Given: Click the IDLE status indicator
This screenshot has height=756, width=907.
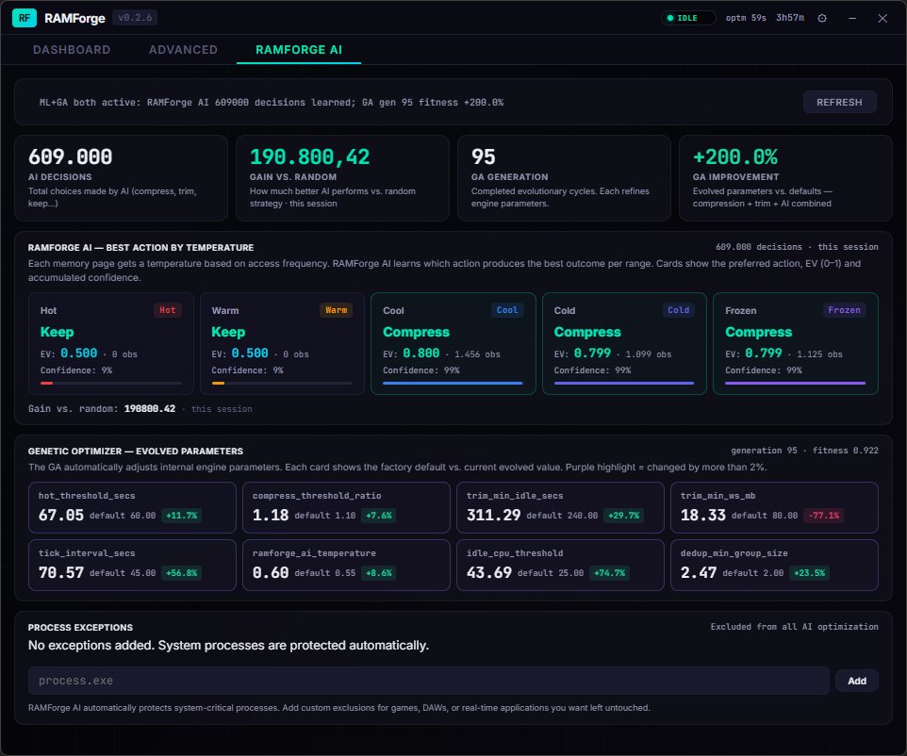Looking at the screenshot, I should pyautogui.click(x=687, y=18).
